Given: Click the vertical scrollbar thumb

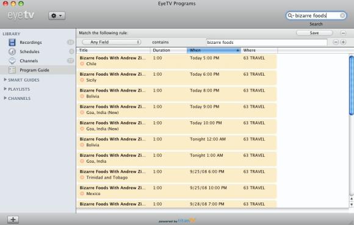Looking at the screenshot, I should [x=352, y=85].
